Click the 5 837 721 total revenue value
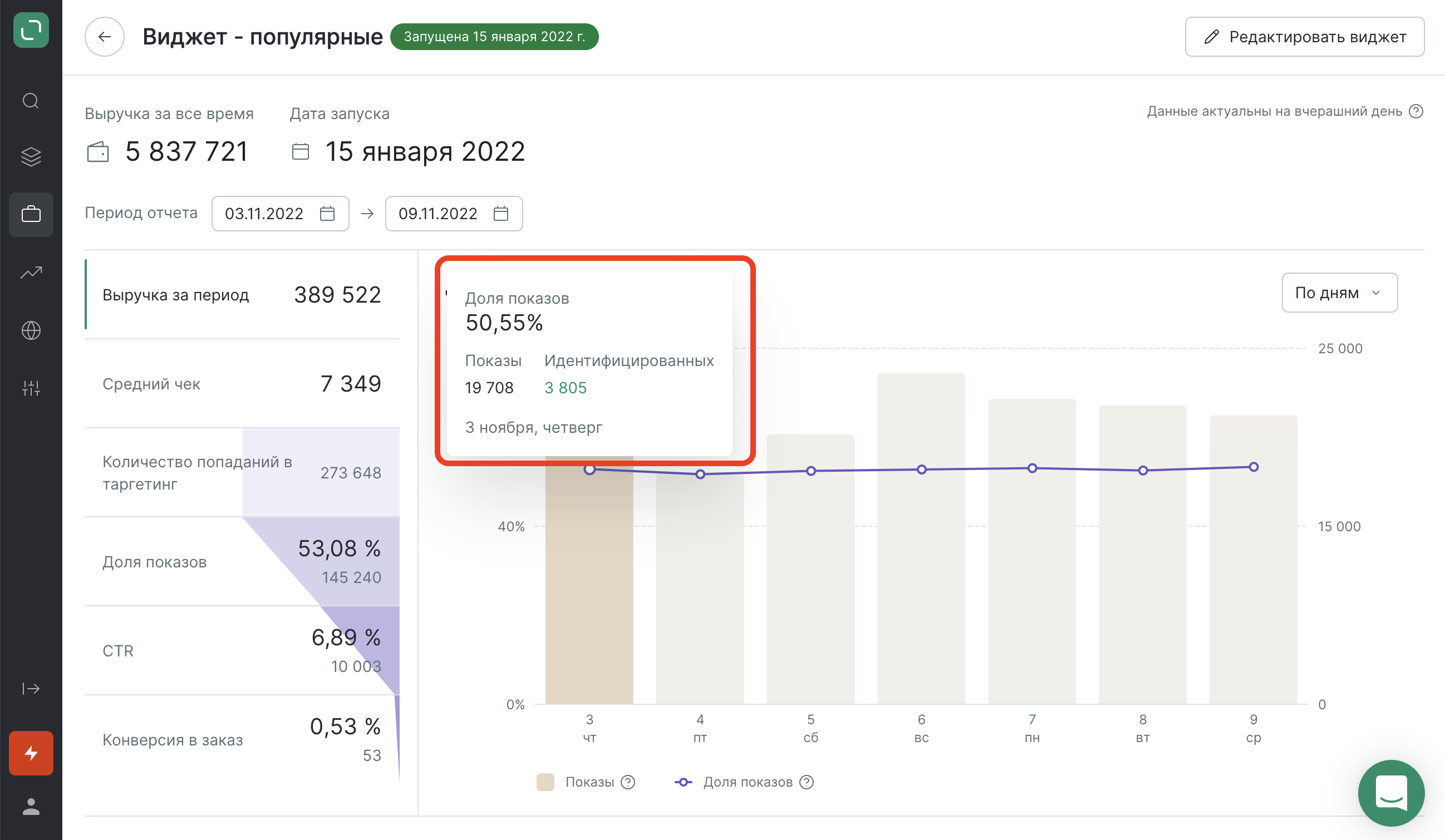Image resolution: width=1445 pixels, height=840 pixels. [187, 152]
